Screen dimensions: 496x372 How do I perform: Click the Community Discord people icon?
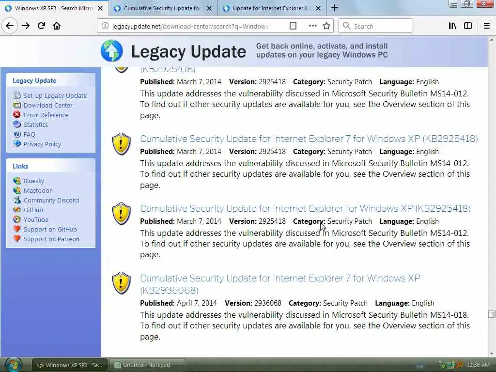(x=17, y=200)
